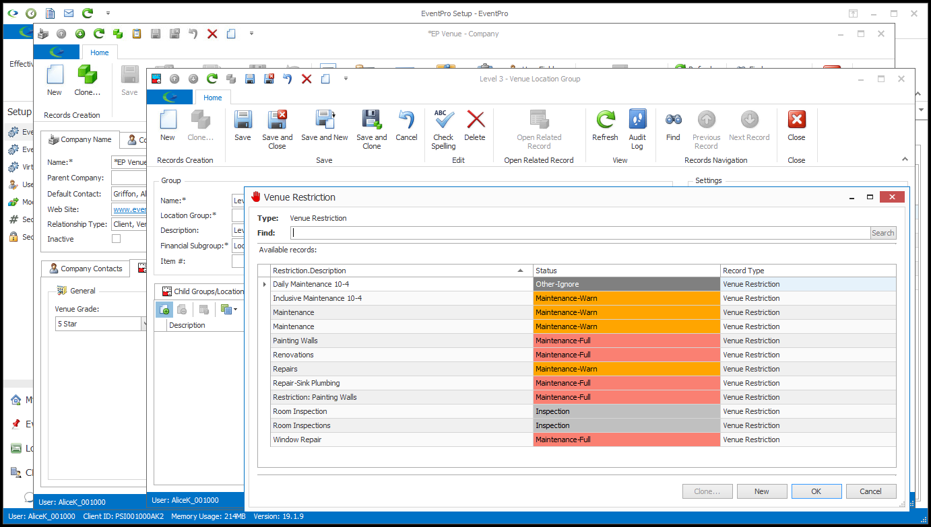Click the Save and Clone ribbon icon
The image size is (931, 527).
point(372,120)
